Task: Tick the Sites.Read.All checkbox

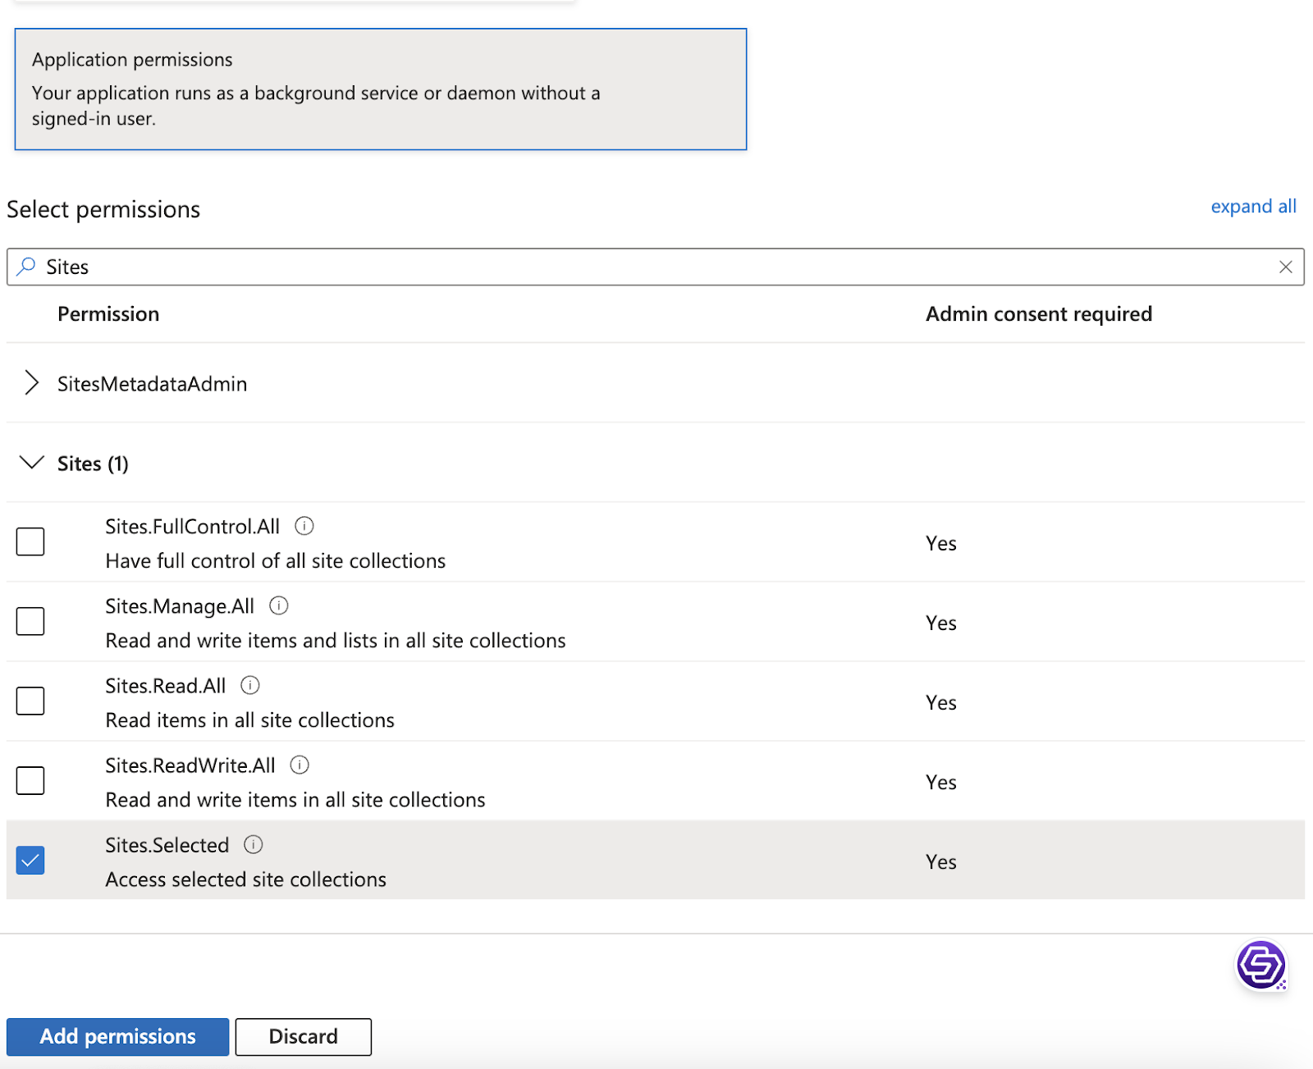Action: (30, 701)
